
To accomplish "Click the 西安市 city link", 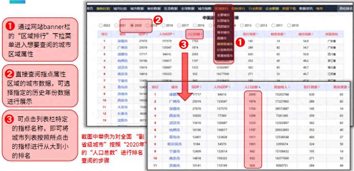I will click(x=174, y=115).
